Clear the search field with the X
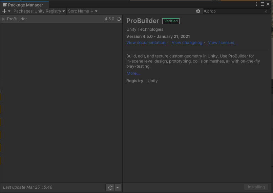Viewport: 273px width, 193px height. 266,11
